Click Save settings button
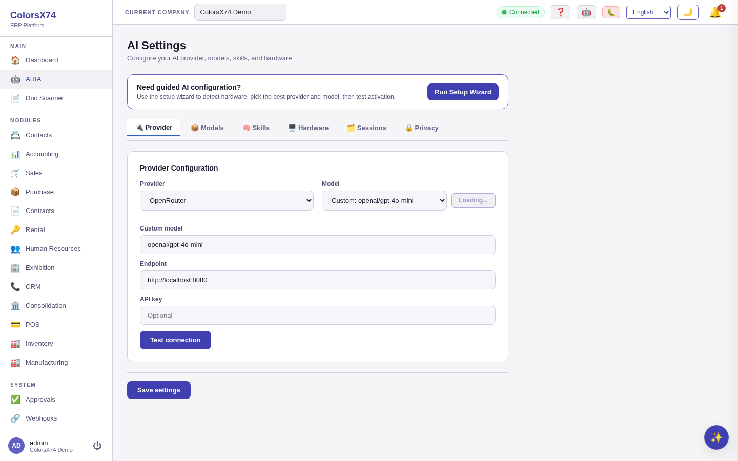 tap(159, 390)
